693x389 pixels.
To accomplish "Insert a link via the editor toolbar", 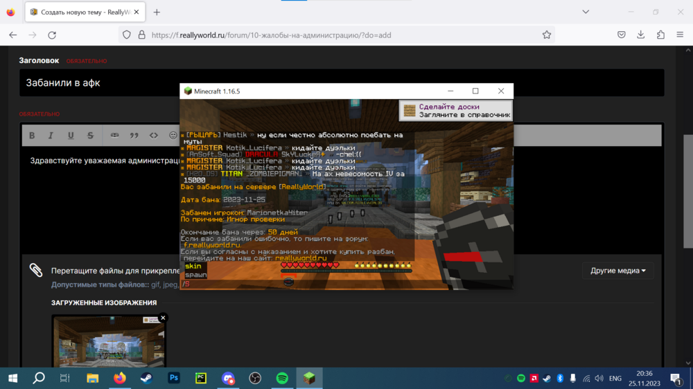I will [114, 136].
